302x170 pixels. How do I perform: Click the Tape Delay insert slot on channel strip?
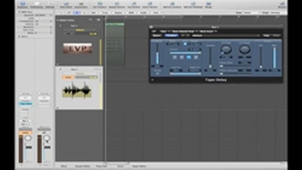tap(25, 104)
